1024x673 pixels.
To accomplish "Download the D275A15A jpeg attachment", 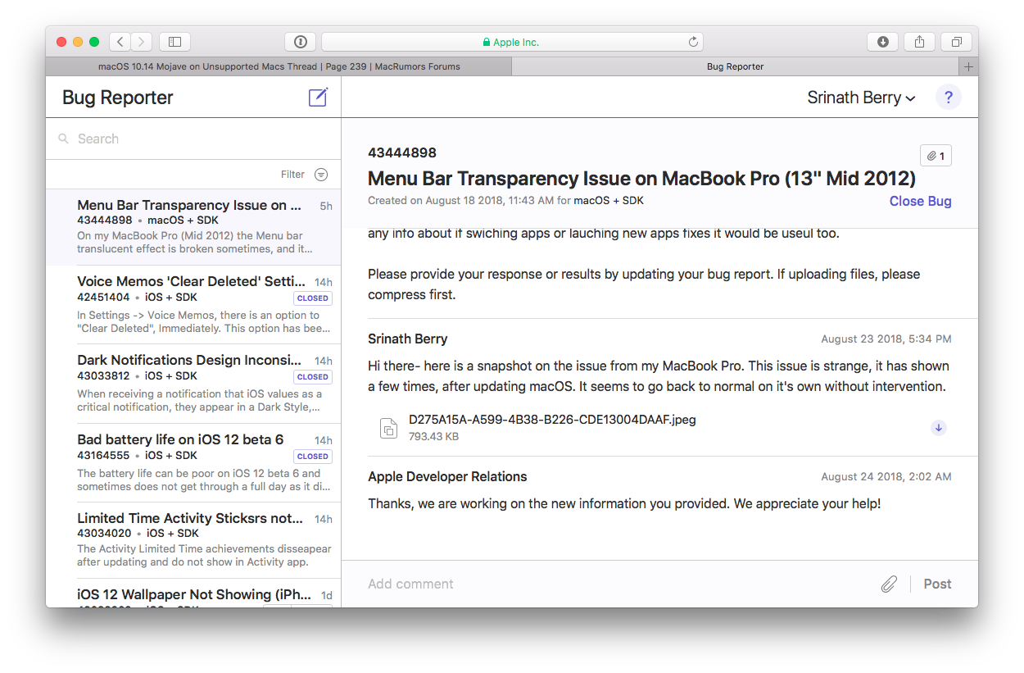I will pyautogui.click(x=939, y=428).
